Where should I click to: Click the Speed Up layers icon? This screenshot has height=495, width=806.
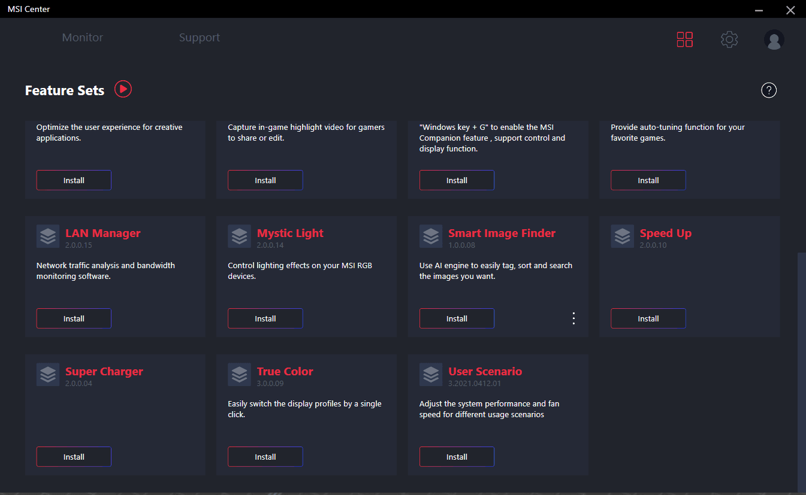pyautogui.click(x=623, y=236)
